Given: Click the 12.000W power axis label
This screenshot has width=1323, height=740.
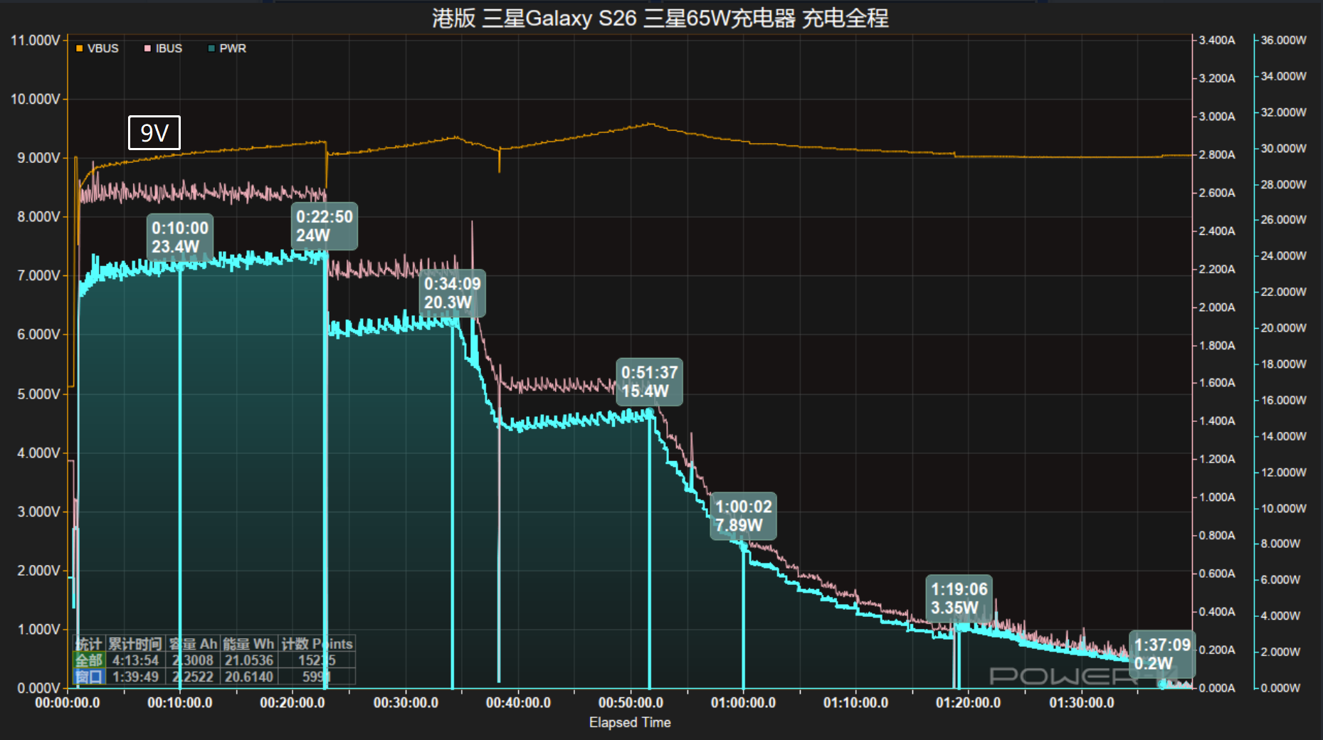Looking at the screenshot, I should [x=1284, y=472].
